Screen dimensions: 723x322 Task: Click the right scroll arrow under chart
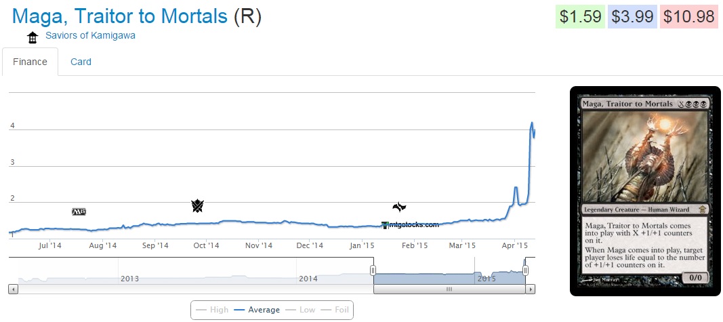click(x=531, y=289)
